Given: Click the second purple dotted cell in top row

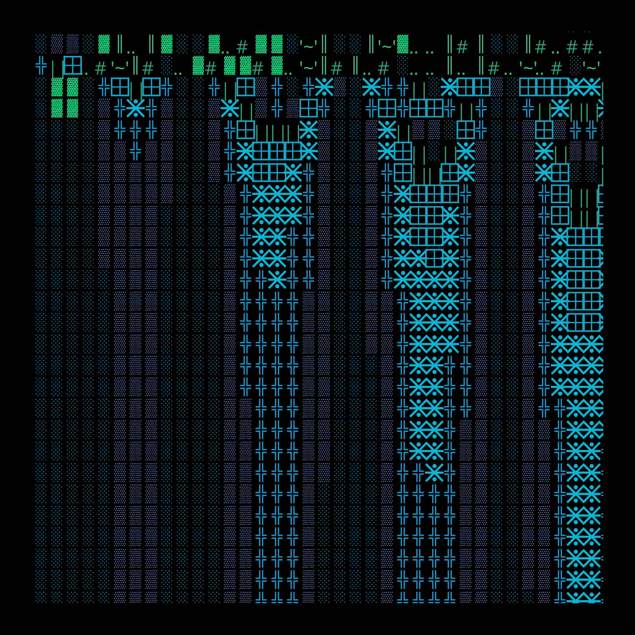Looking at the screenshot, I should [73, 44].
